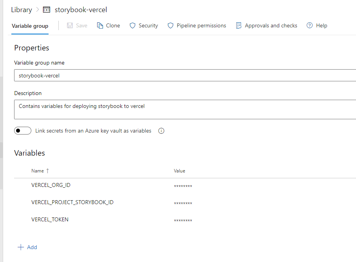The width and height of the screenshot is (356, 262).
Task: Open Approvals and checks
Action: [271, 25]
